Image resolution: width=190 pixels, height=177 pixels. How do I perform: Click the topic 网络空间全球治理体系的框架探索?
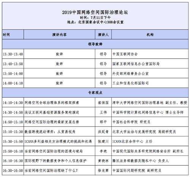coord(52,103)
